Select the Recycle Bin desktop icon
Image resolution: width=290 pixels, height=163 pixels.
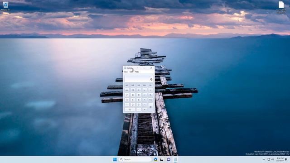(x=5, y=6)
